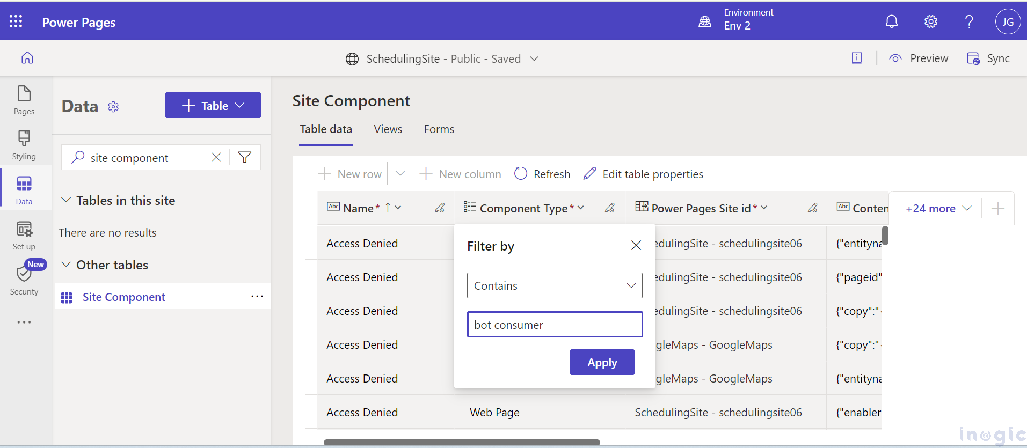Collapse the Tables in this site section

pos(66,200)
